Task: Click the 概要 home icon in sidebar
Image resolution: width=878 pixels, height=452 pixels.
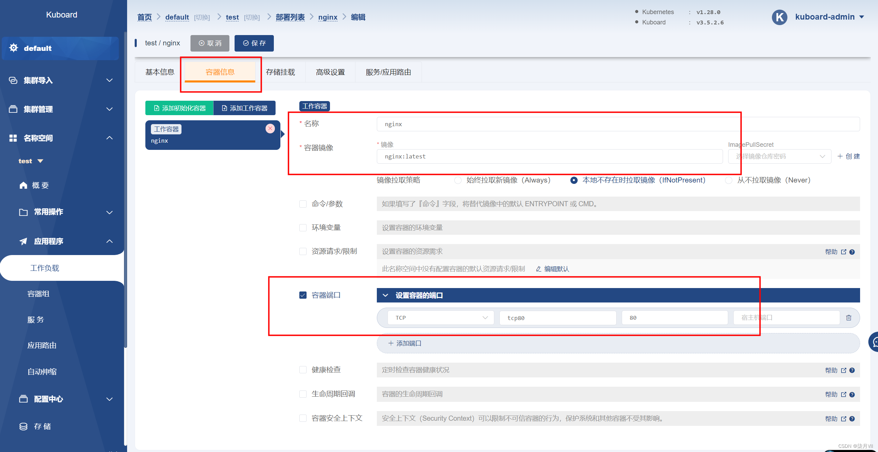Action: [x=23, y=186]
